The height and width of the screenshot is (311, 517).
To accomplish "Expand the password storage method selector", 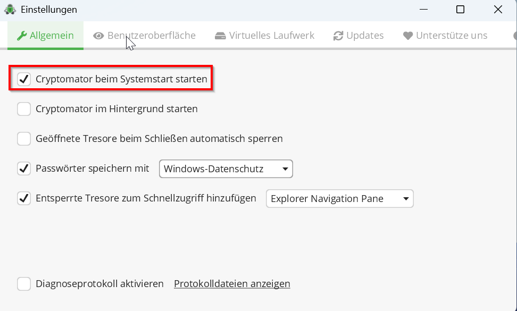I will pyautogui.click(x=226, y=169).
